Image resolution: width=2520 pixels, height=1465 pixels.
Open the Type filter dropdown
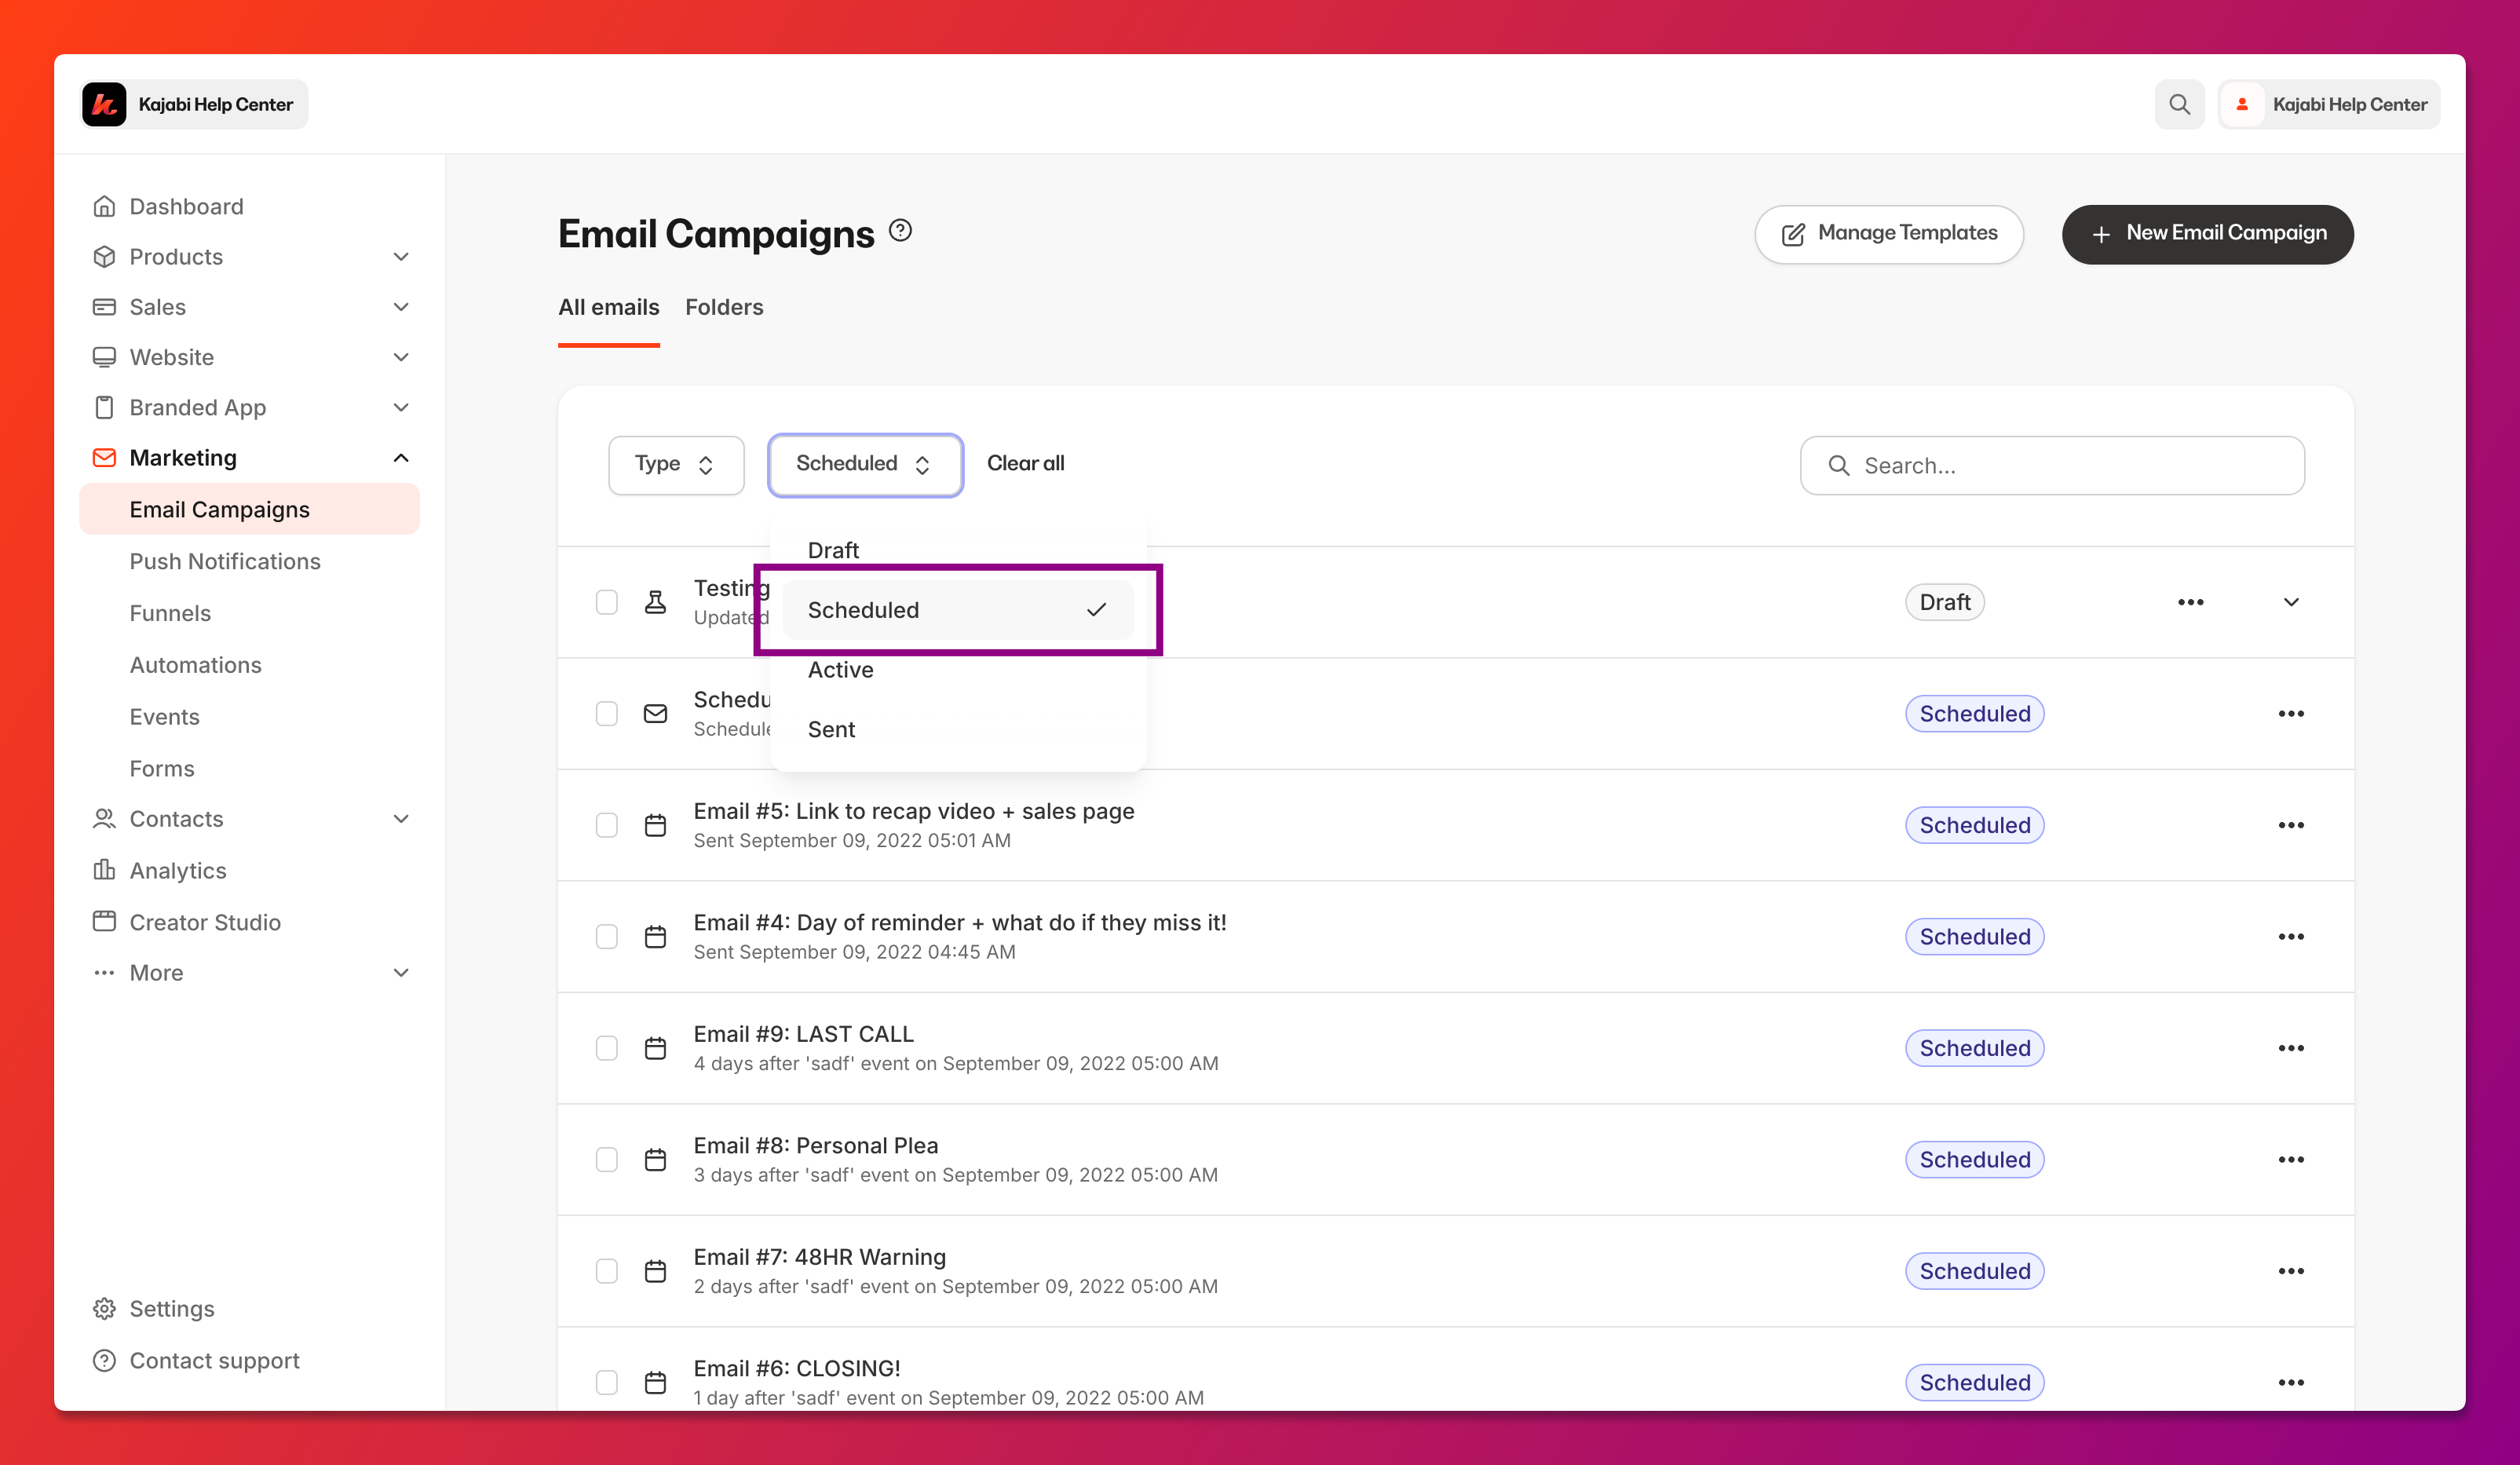[x=676, y=464]
